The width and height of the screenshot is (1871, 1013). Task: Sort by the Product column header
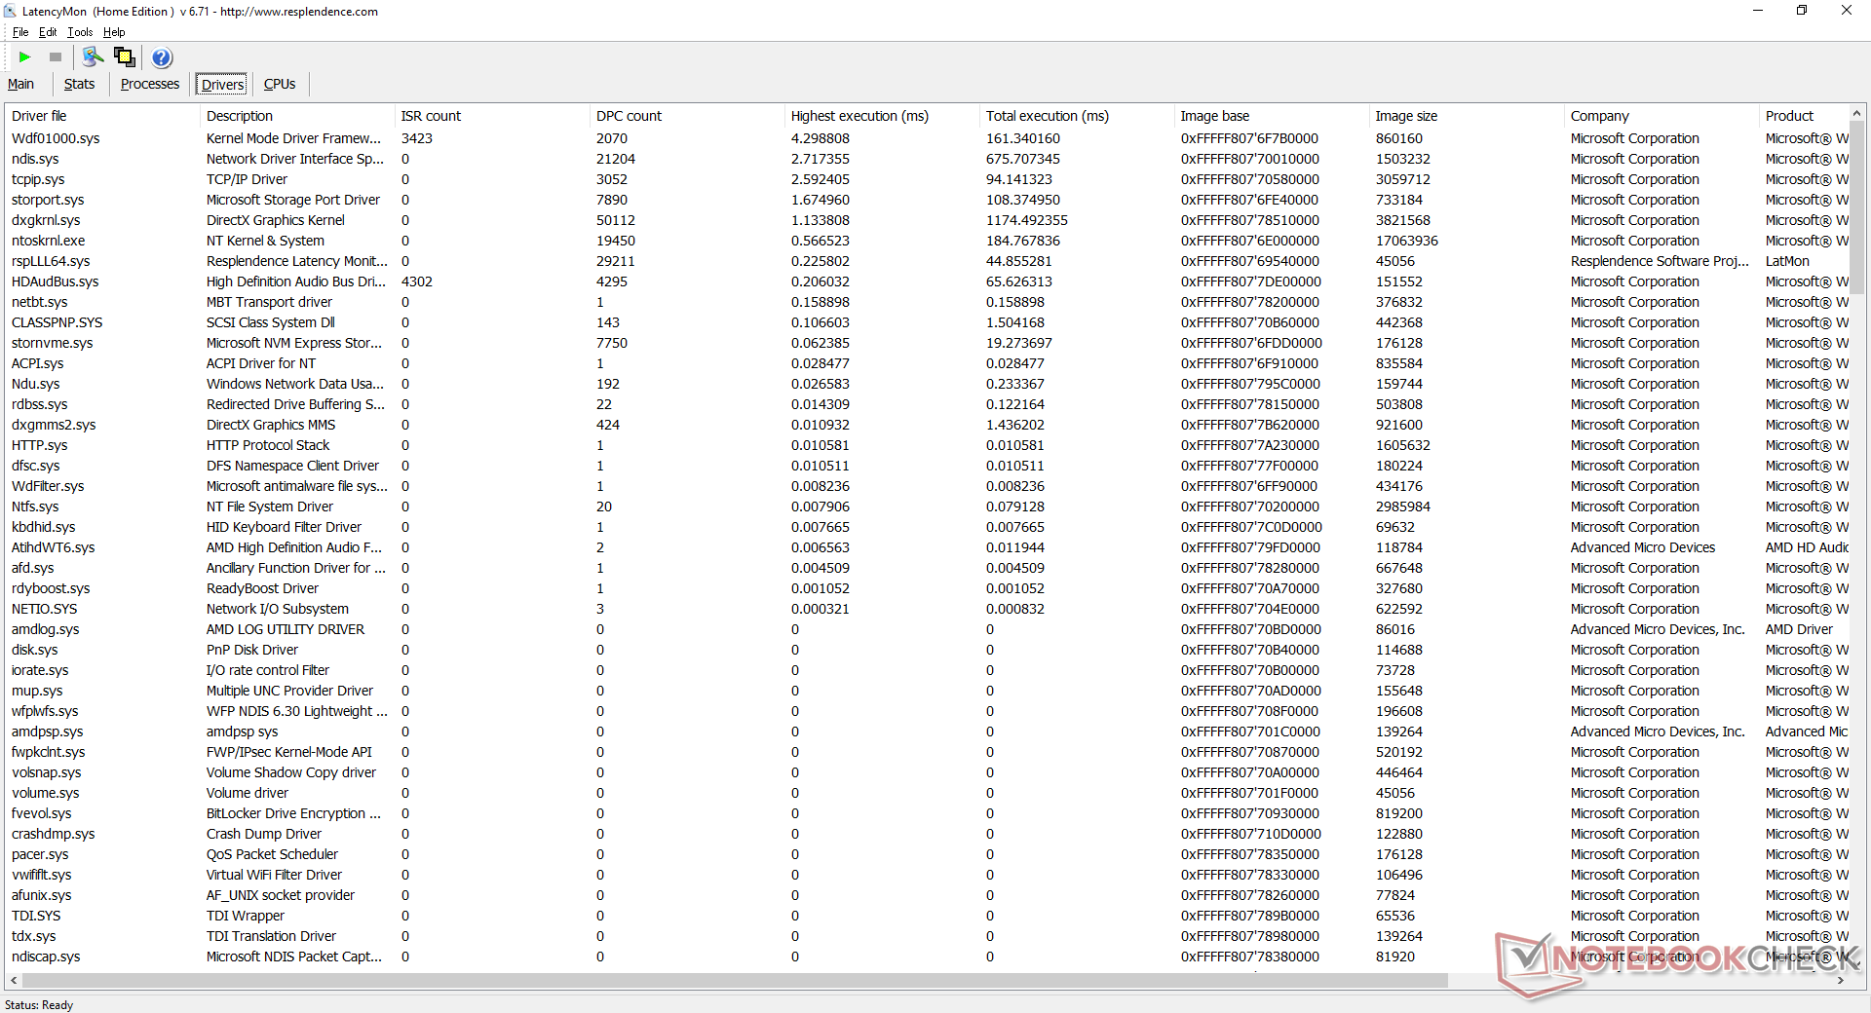pos(1804,116)
